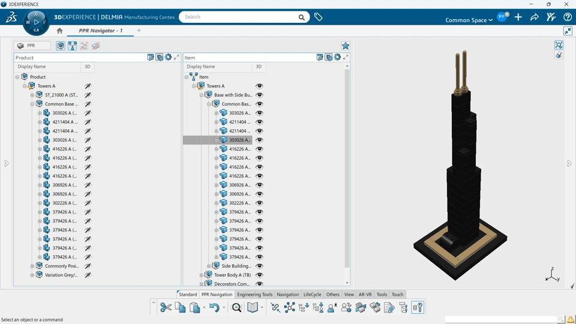
Task: Click the favorites star icon above Item panel
Action: 346,46
